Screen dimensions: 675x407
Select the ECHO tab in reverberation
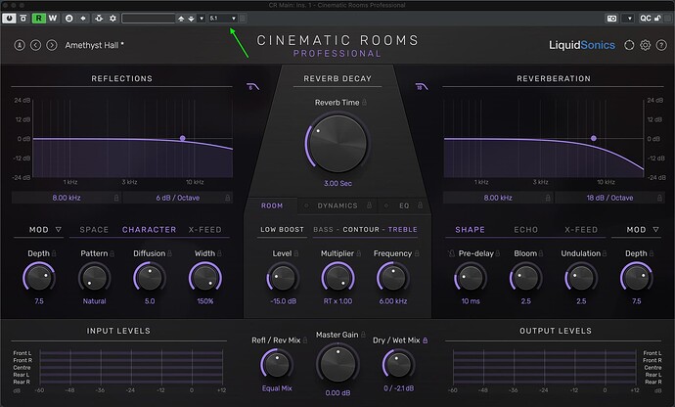pyautogui.click(x=525, y=230)
